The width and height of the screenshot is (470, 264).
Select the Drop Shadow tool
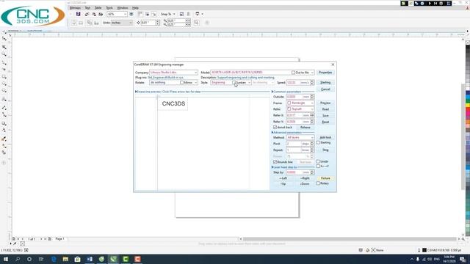(4, 123)
